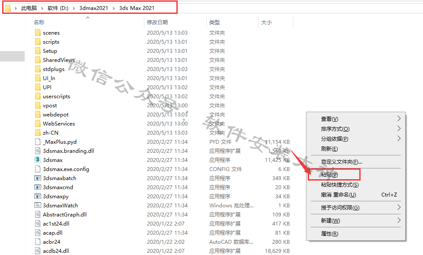Expand the 排序方式(O) submenu arrow

399,129
